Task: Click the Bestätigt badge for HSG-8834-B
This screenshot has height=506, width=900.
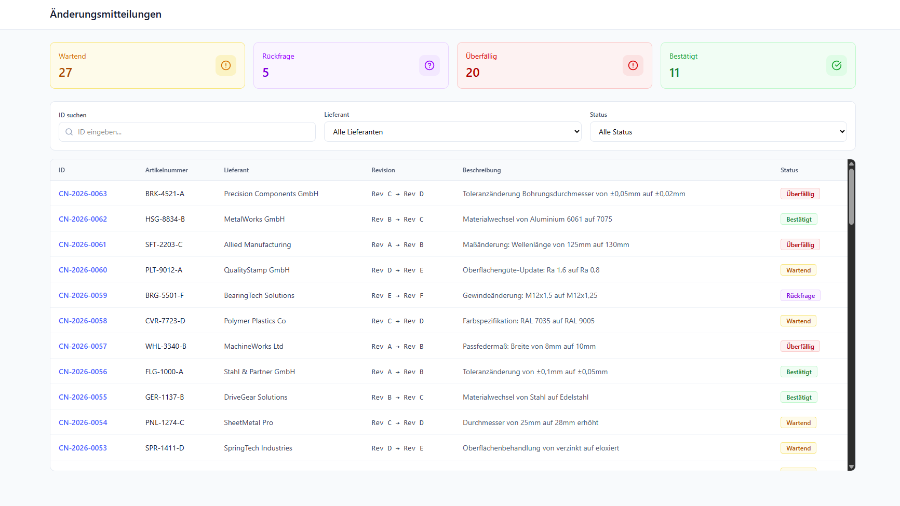Action: click(x=798, y=219)
